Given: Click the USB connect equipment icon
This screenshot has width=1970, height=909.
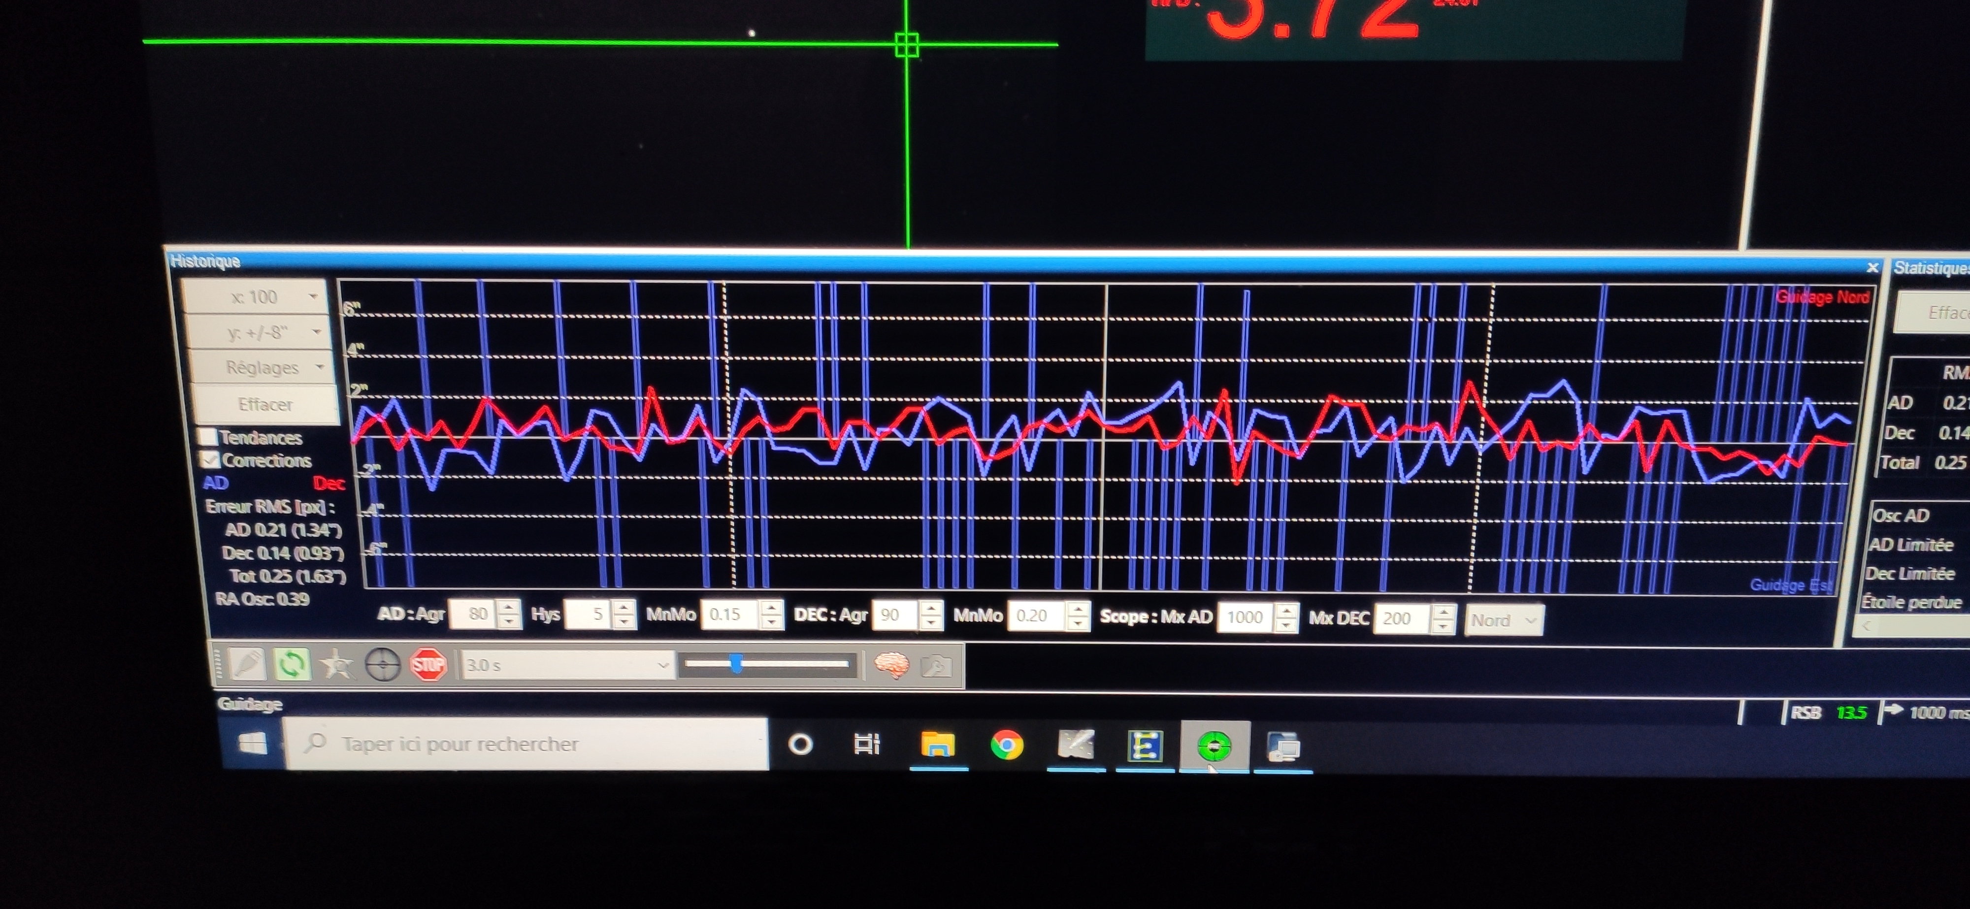Looking at the screenshot, I should click(x=246, y=664).
